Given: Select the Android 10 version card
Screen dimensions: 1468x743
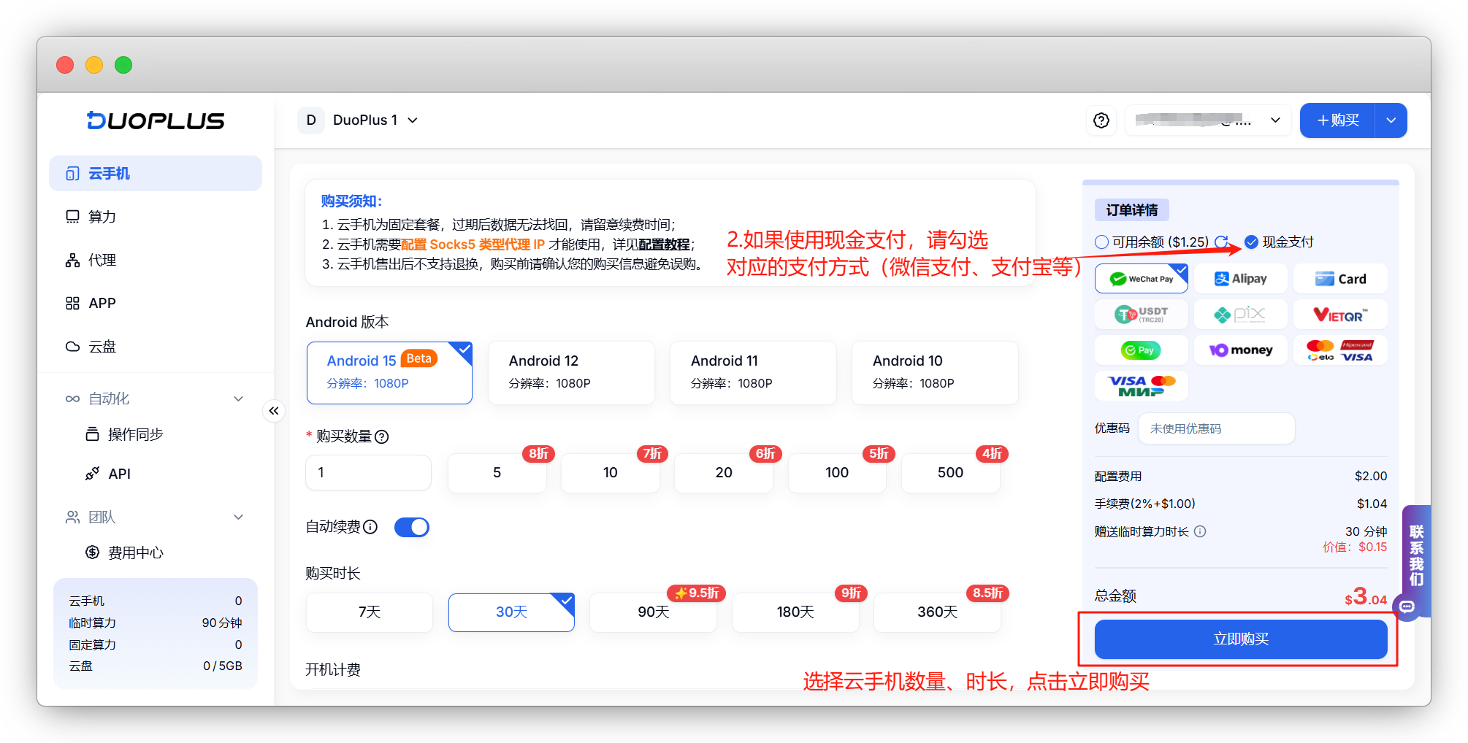Looking at the screenshot, I should [934, 372].
